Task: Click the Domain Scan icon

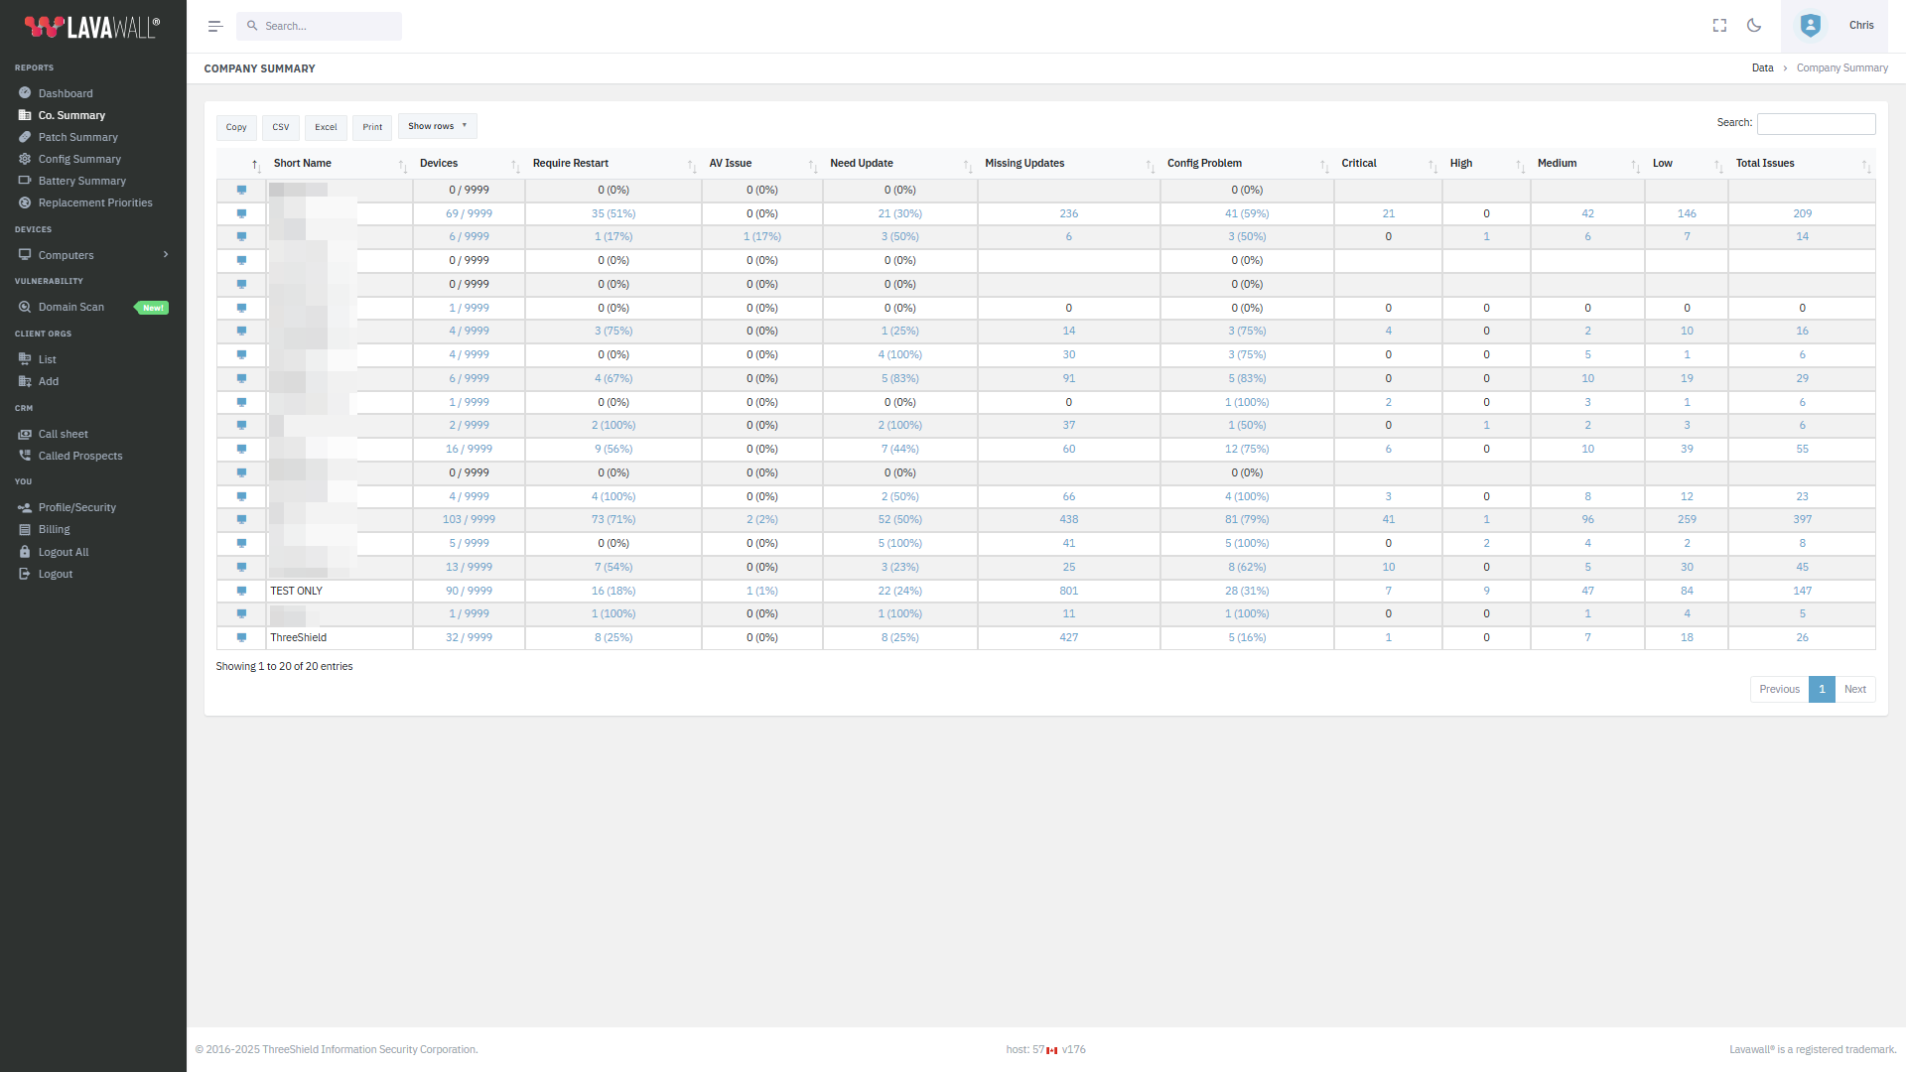Action: pyautogui.click(x=25, y=307)
